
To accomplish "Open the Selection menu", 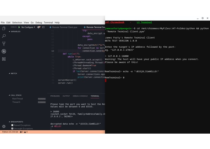I will 17,23.
